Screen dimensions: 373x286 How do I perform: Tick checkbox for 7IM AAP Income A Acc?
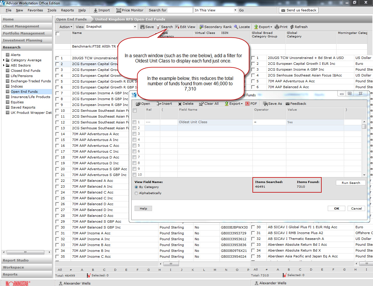click(x=57, y=233)
